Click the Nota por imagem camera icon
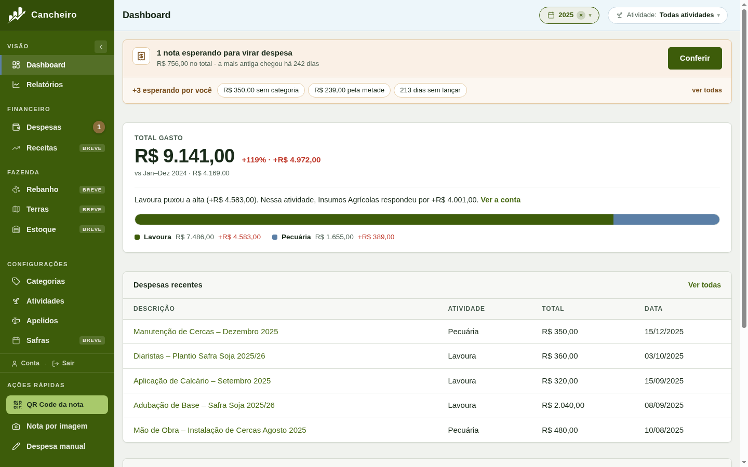Screen dimensions: 748x467 (x=16, y=426)
